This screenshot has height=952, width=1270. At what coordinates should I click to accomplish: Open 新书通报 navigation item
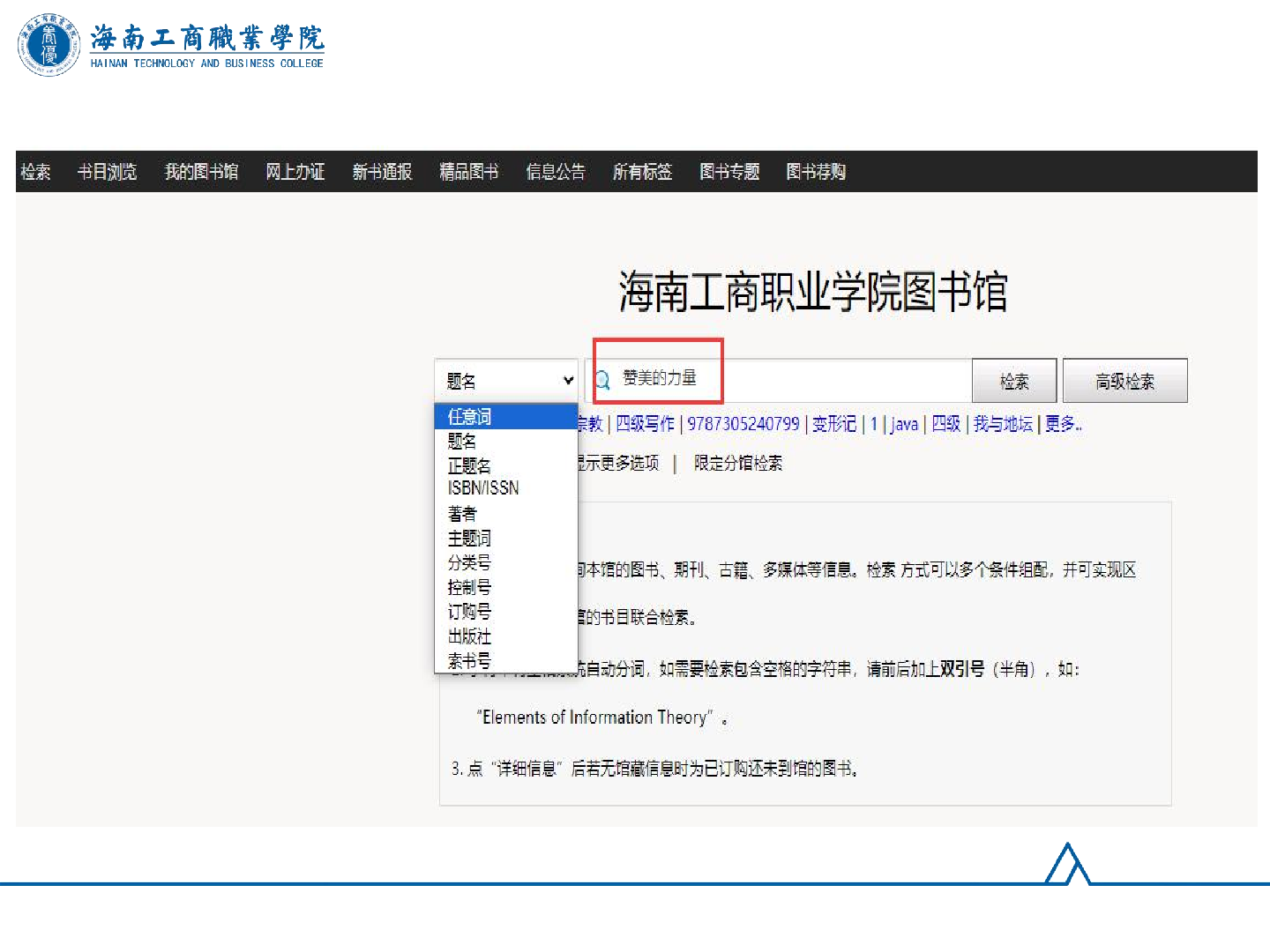tap(382, 172)
